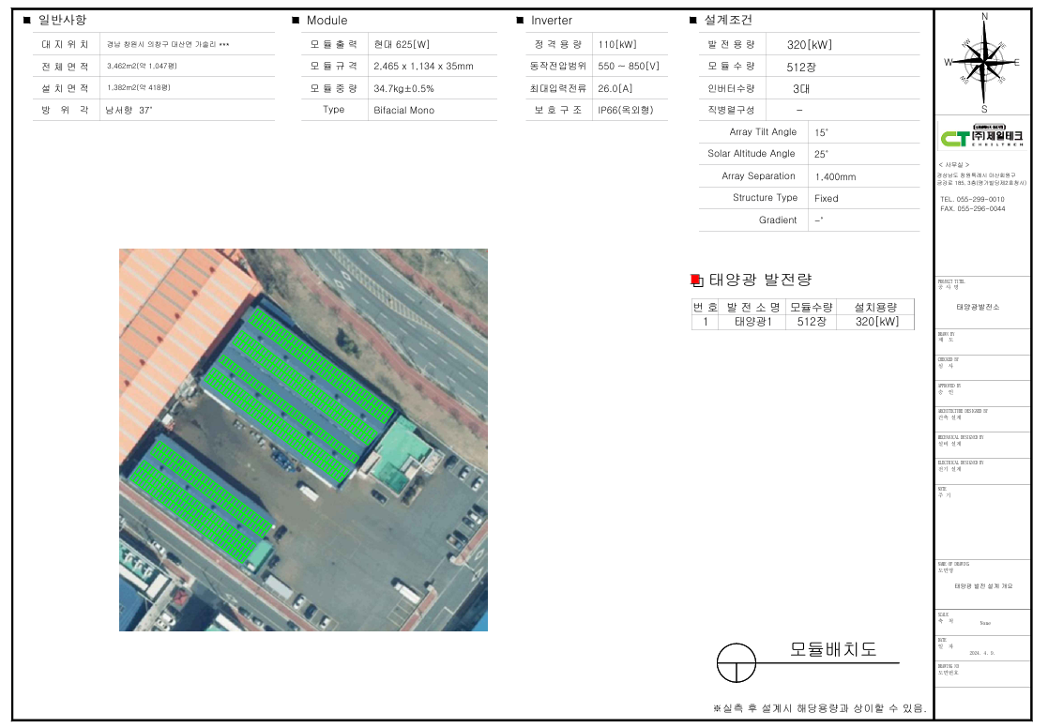Click the CT Cheiltech company logo

pos(981,137)
